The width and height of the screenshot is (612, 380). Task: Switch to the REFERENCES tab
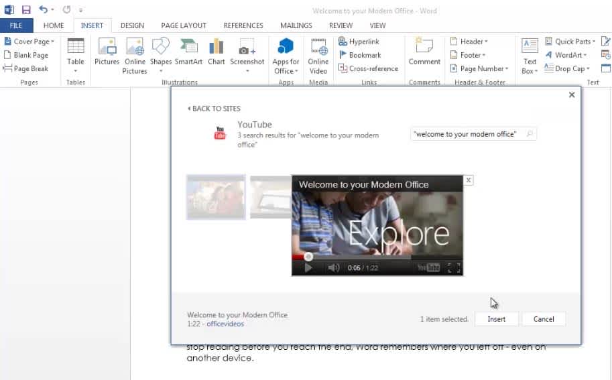tap(243, 25)
